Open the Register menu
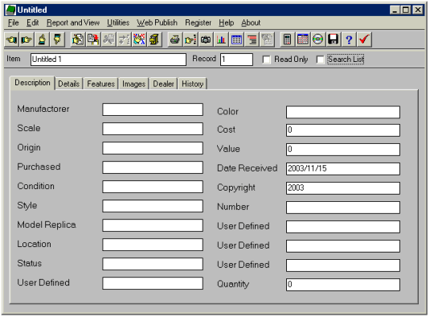The image size is (430, 317). (198, 23)
